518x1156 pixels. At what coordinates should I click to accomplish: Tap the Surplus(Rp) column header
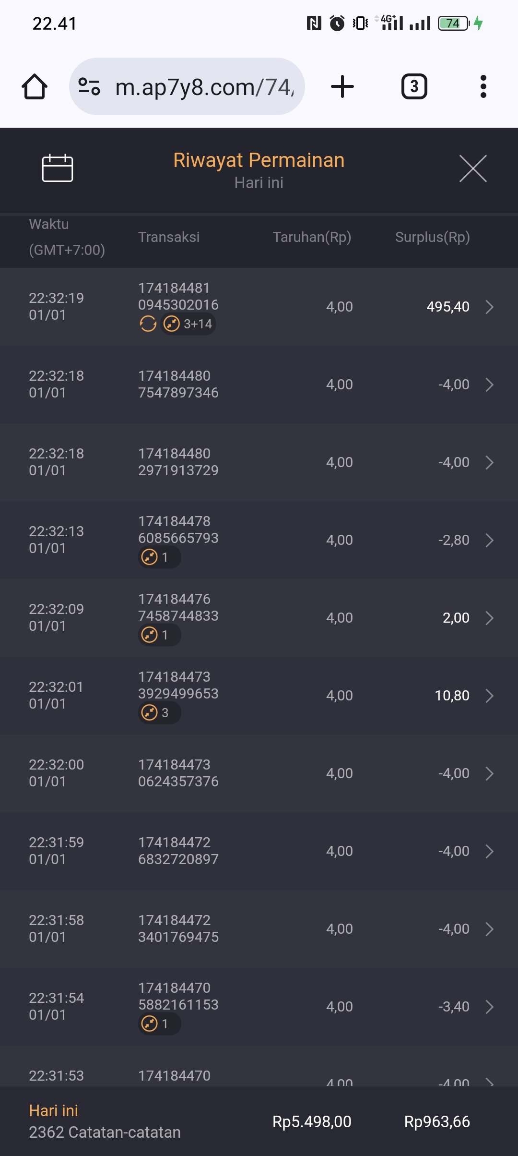(432, 237)
